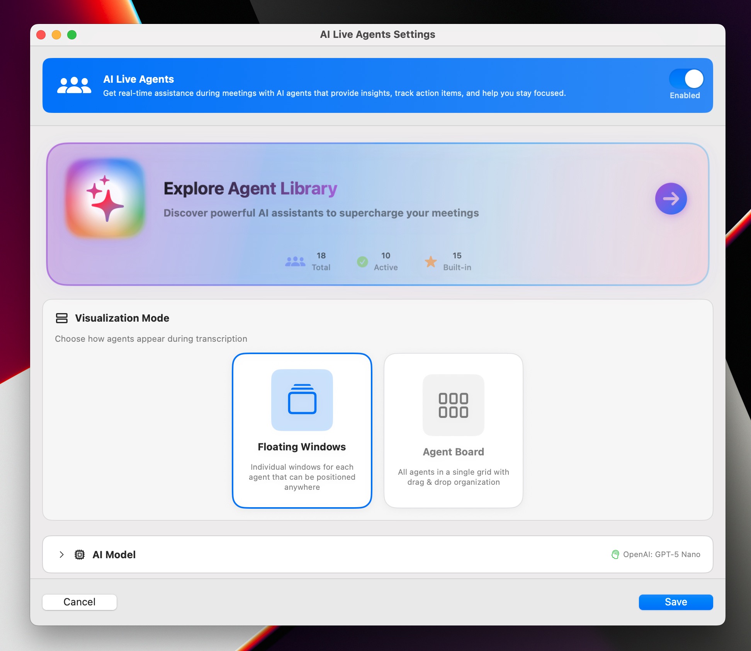Image resolution: width=751 pixels, height=651 pixels.
Task: Click the Save button
Action: [675, 602]
